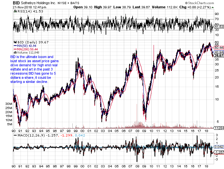Click the blue 43.94 price tag on the right axis

point(219,52)
